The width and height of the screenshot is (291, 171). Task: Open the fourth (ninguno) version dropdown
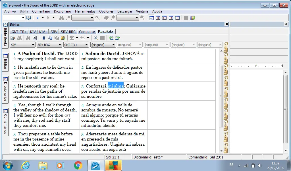coord(103,45)
